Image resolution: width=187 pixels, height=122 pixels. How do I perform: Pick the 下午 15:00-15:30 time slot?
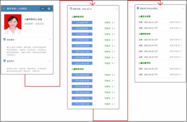tap(82, 81)
